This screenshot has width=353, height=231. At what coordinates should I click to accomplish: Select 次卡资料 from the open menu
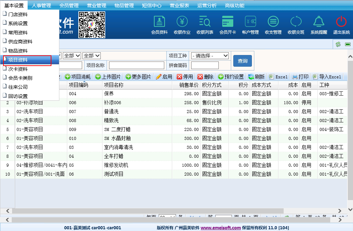click(18, 69)
